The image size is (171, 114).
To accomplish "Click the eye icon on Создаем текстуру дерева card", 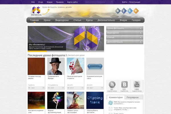I will coord(29,88).
